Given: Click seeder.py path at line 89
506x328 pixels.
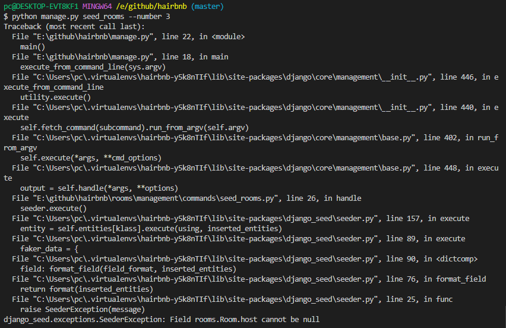Looking at the screenshot, I should pos(205,239).
